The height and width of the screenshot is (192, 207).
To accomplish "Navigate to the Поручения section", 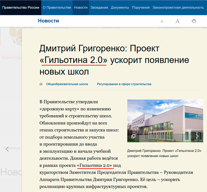I will click(141, 7).
